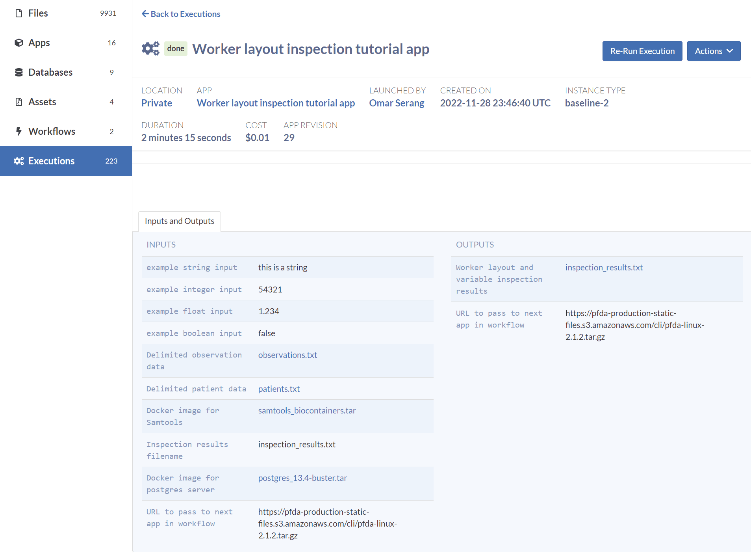Click the Apps cube icon
This screenshot has width=751, height=553.
tap(19, 43)
